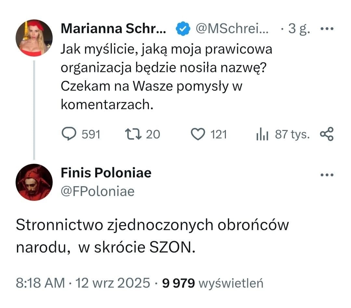Open Marianna Schreiber's profile picture
351x308 pixels.
pyautogui.click(x=34, y=38)
